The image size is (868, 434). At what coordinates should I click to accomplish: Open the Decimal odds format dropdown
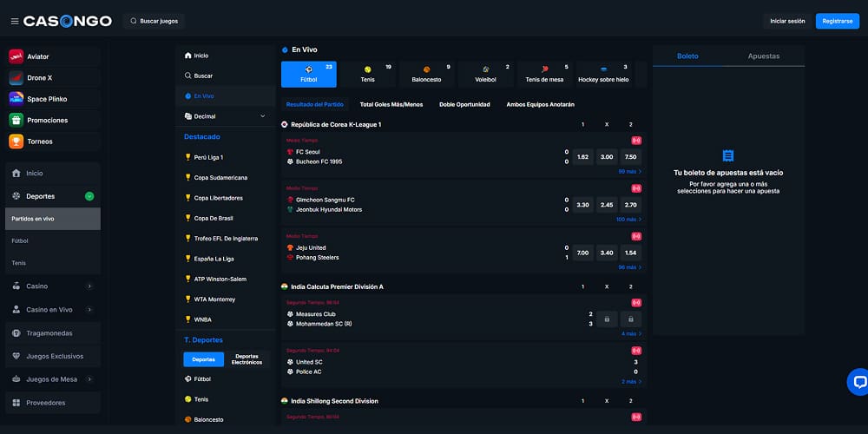226,116
